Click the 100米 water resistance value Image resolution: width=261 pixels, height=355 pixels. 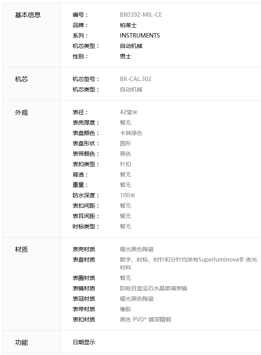coord(128,195)
